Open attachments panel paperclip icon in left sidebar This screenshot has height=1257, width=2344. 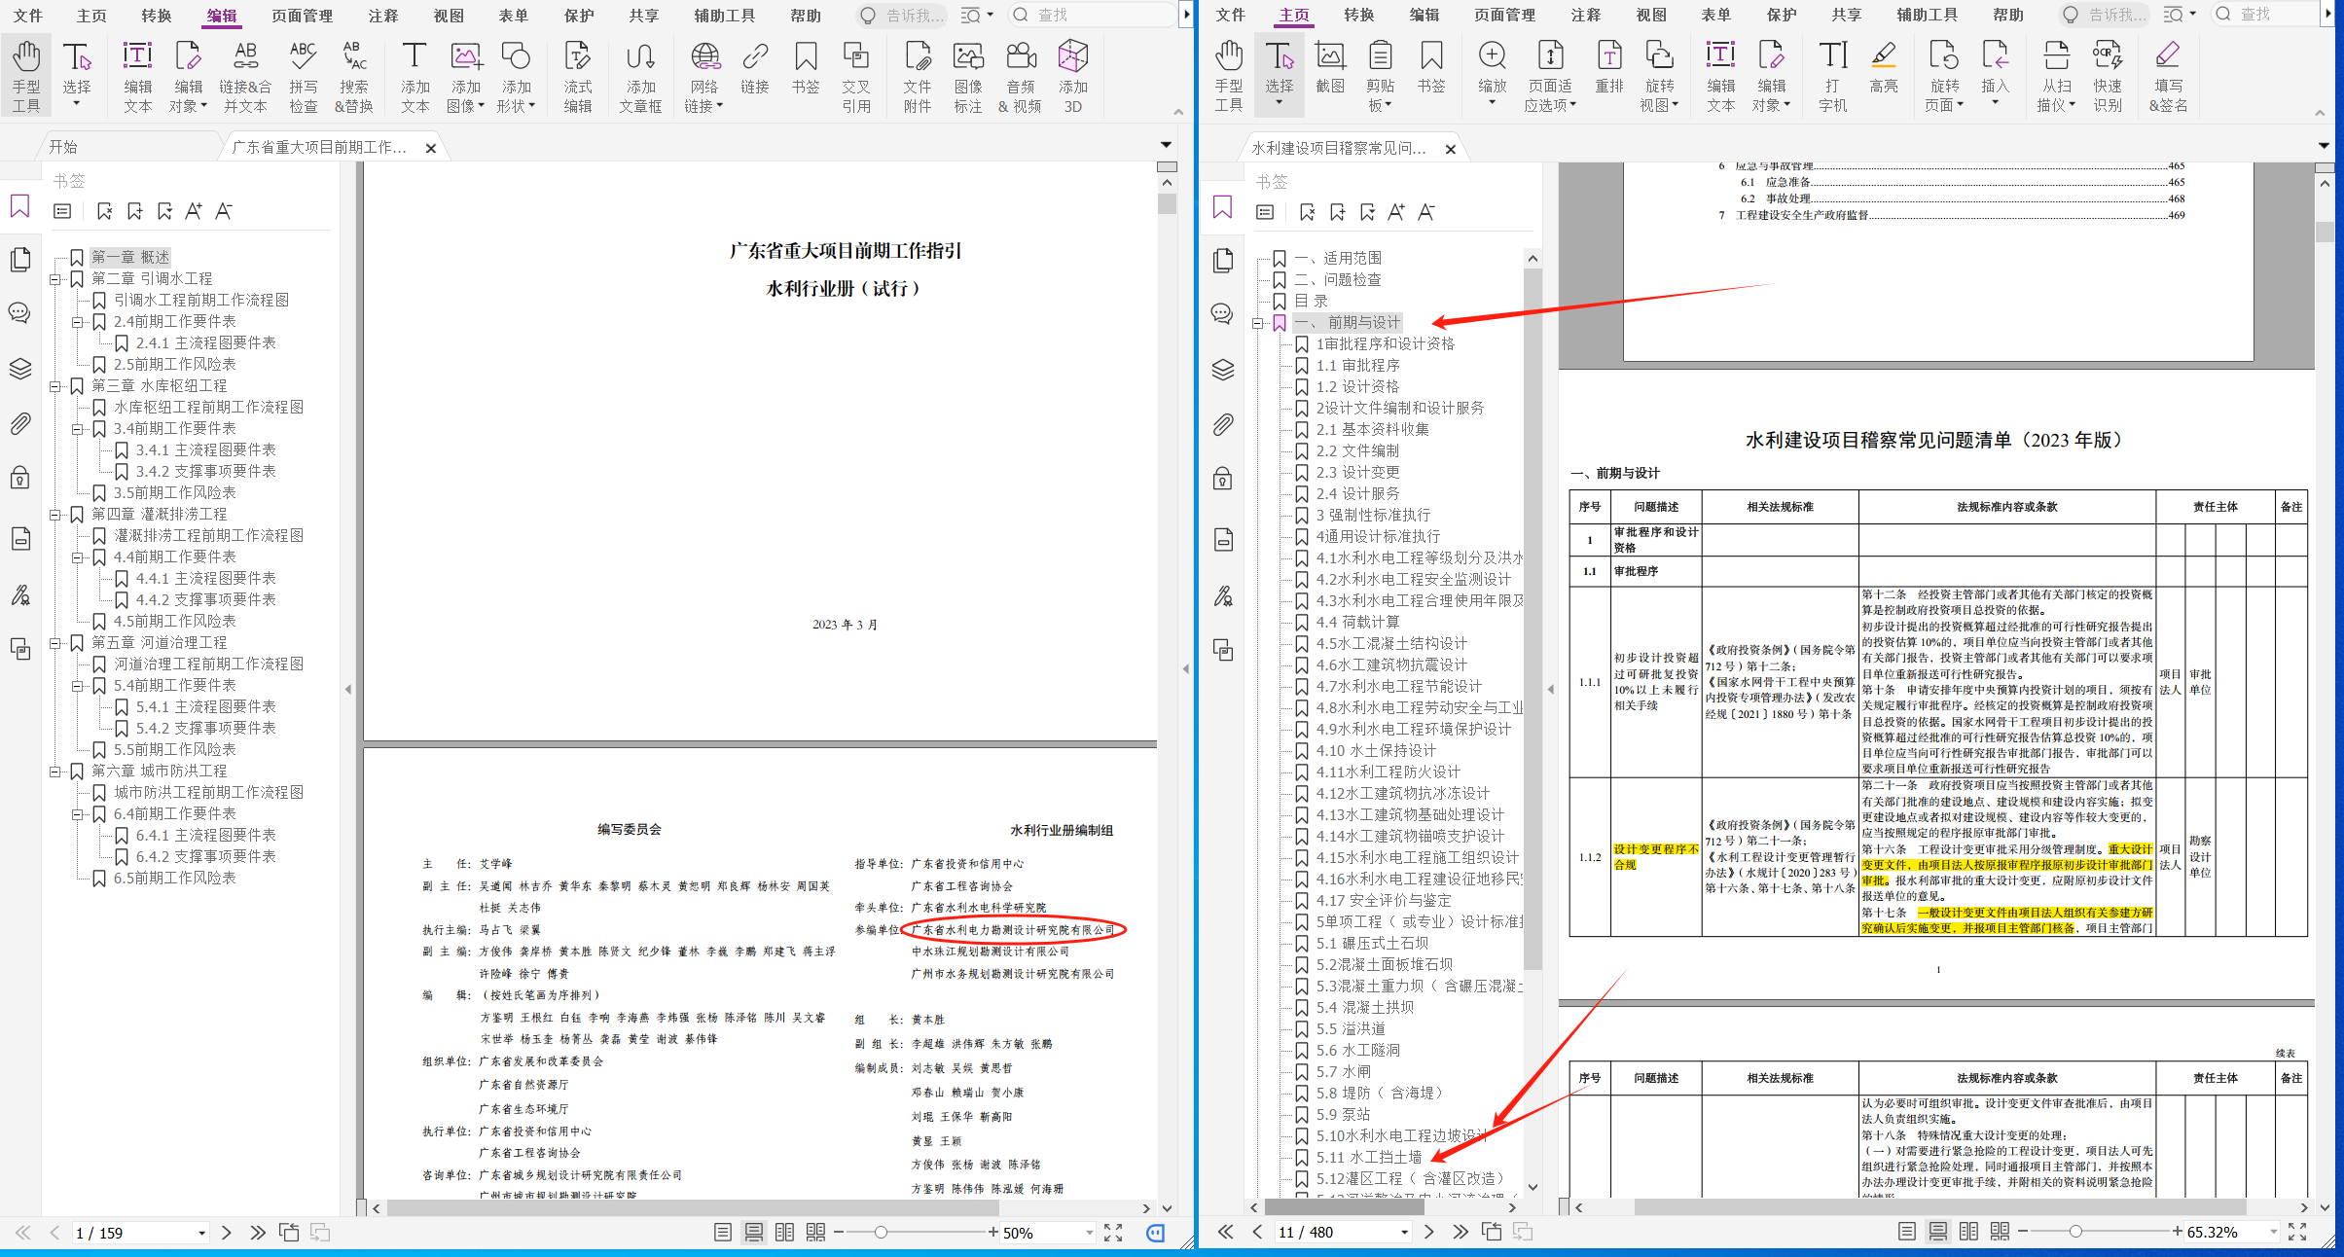tap(20, 424)
